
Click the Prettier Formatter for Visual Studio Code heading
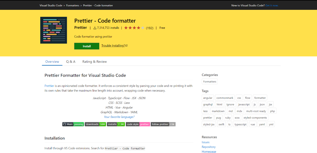click(x=85, y=75)
